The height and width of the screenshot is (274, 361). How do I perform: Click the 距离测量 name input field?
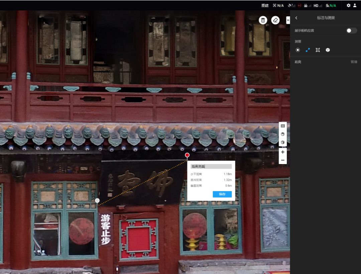[211, 166]
